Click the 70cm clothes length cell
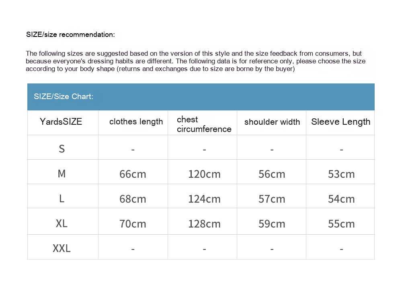402x284 pixels. pyautogui.click(x=133, y=224)
